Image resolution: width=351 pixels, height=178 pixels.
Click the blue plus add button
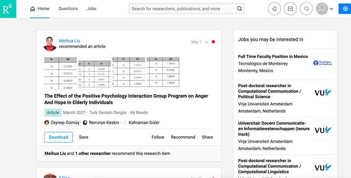pyautogui.click(x=345, y=9)
